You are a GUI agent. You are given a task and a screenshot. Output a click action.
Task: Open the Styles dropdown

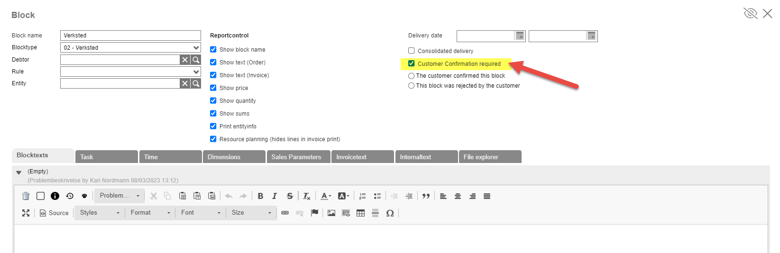point(100,213)
